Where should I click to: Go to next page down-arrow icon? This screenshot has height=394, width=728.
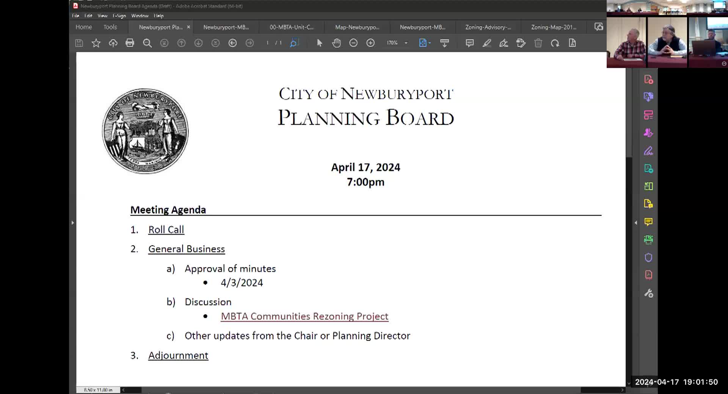coord(198,43)
